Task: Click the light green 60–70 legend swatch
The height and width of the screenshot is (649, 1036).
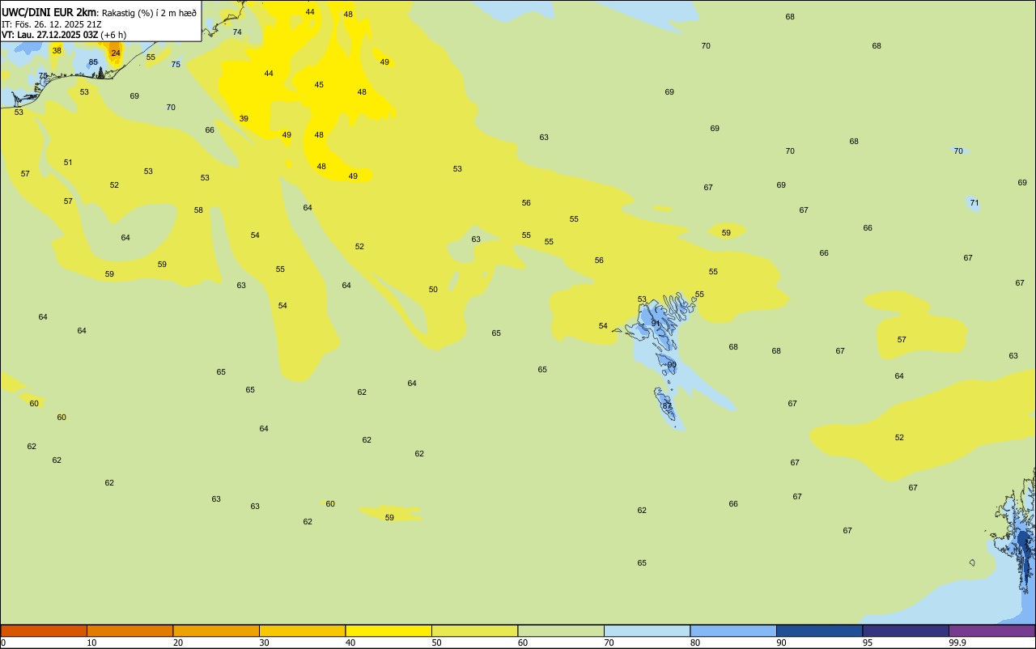Action: [561, 630]
